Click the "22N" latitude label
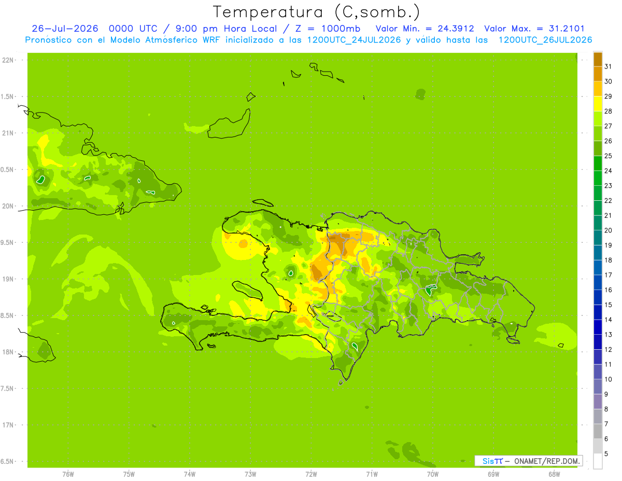 click(x=8, y=60)
